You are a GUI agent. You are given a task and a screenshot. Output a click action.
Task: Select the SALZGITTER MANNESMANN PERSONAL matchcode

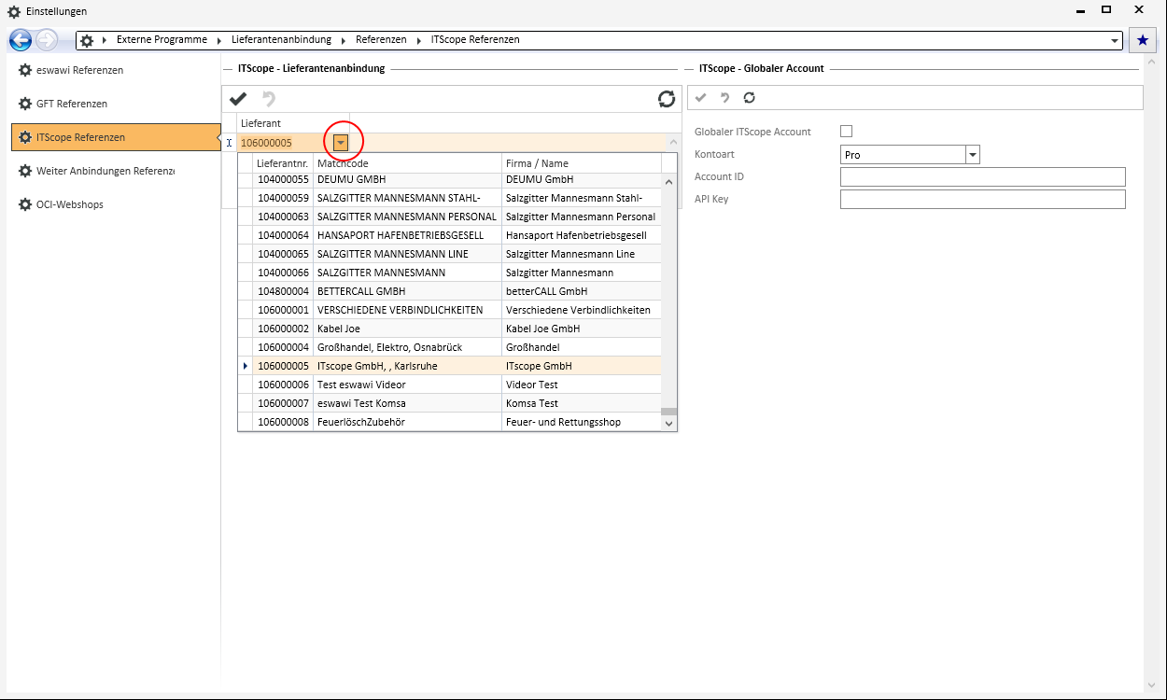point(407,217)
